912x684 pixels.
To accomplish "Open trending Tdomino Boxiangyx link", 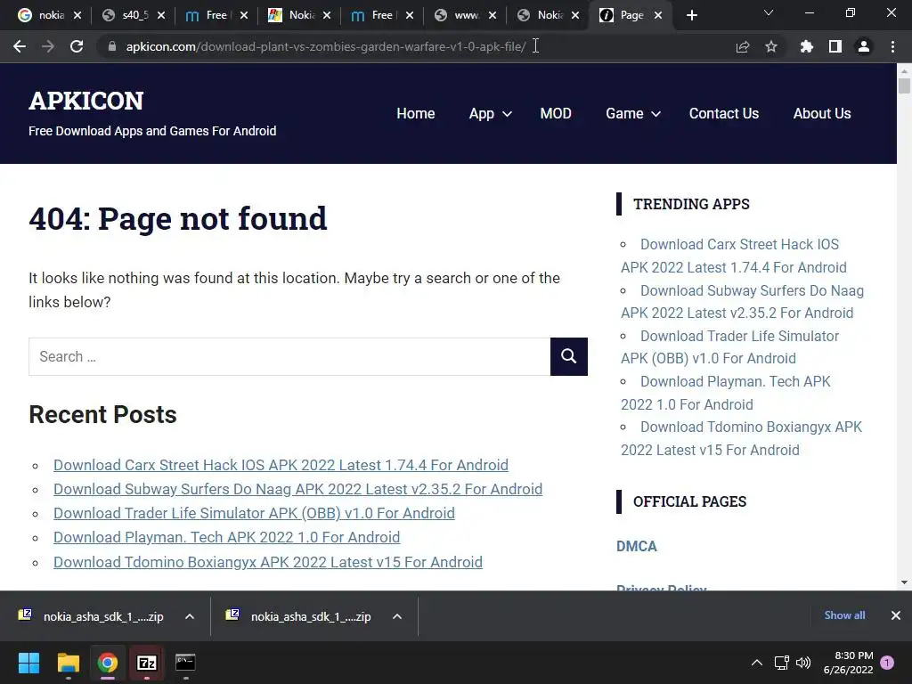I will click(742, 438).
